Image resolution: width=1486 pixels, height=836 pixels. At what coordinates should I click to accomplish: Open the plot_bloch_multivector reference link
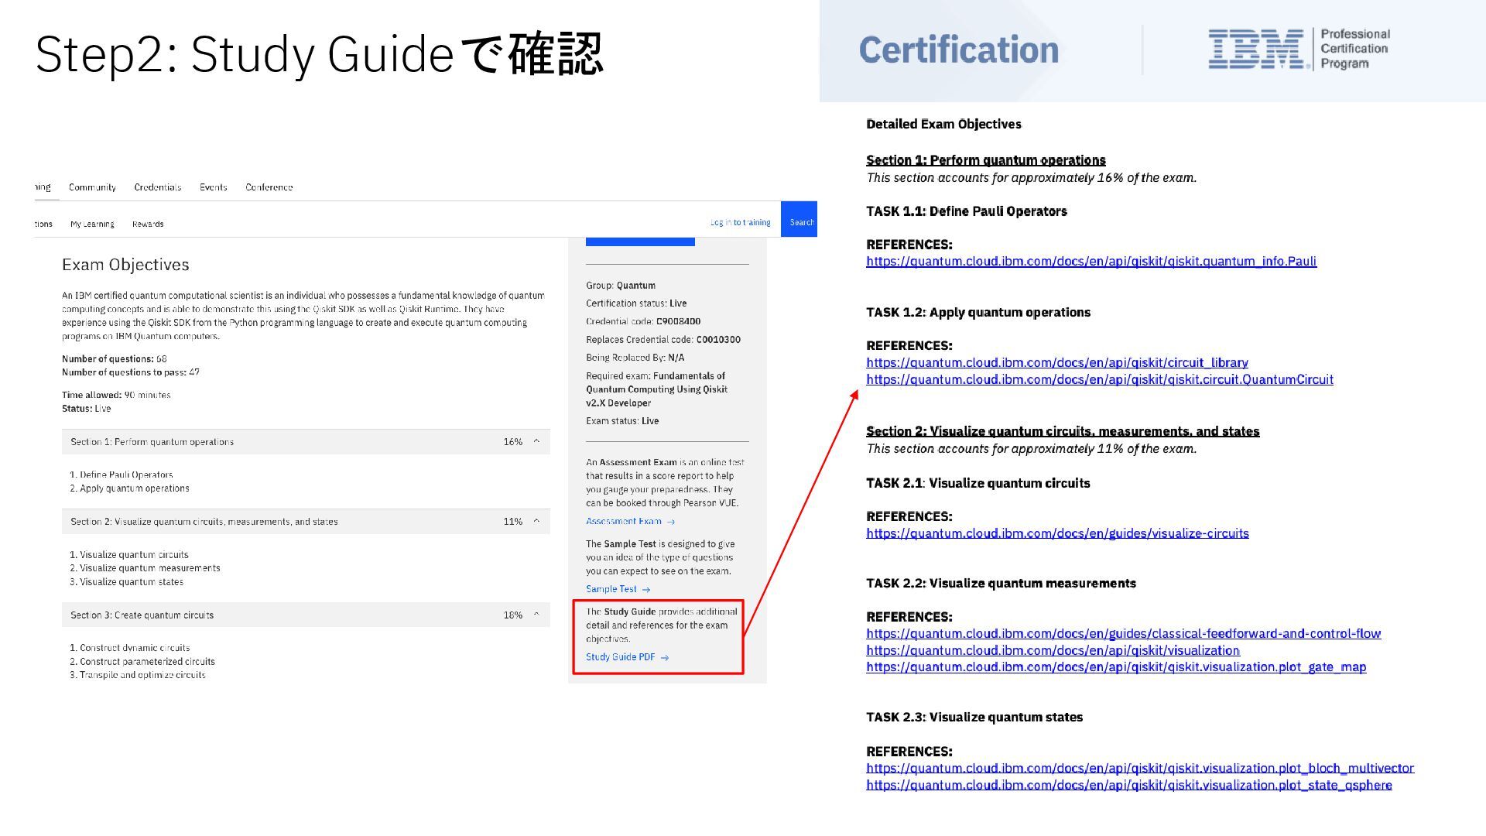(x=1139, y=768)
